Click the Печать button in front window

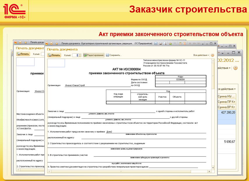pos(54,55)
